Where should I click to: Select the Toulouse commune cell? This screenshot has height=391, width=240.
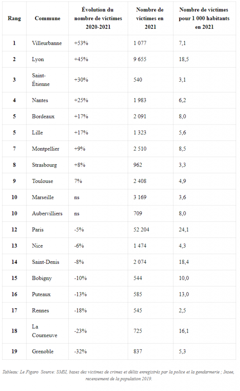[47, 181]
